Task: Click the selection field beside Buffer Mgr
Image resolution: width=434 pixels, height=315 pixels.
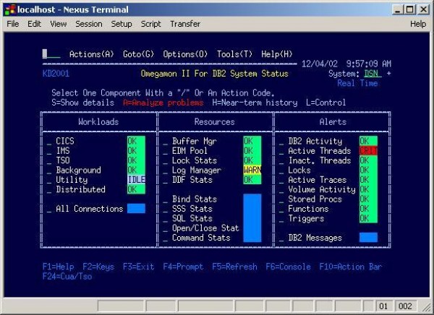Action: tap(166, 142)
